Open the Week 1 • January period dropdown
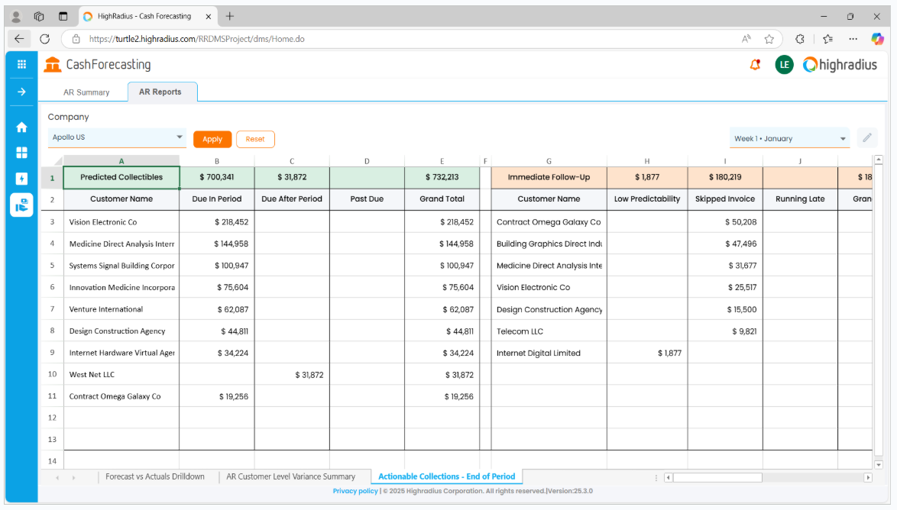 click(x=789, y=138)
